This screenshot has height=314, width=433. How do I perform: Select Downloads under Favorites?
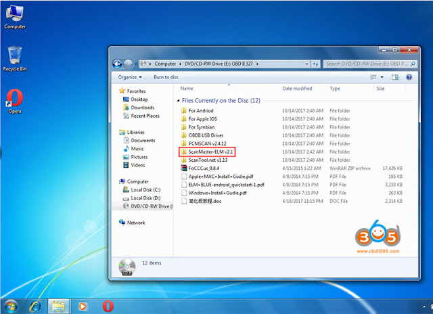click(143, 108)
